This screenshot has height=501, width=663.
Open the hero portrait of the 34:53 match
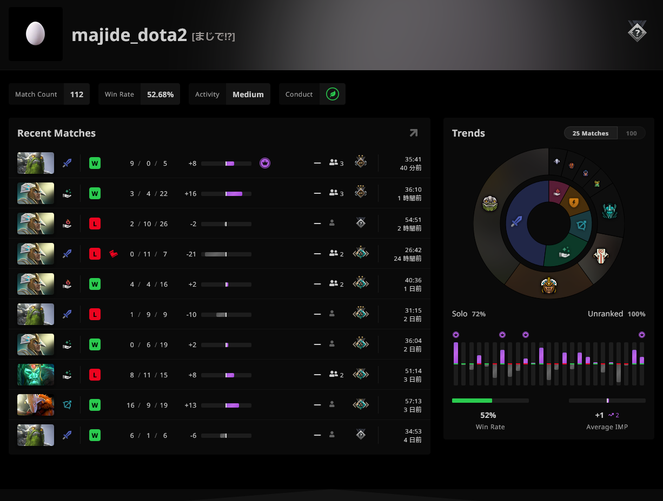point(36,435)
